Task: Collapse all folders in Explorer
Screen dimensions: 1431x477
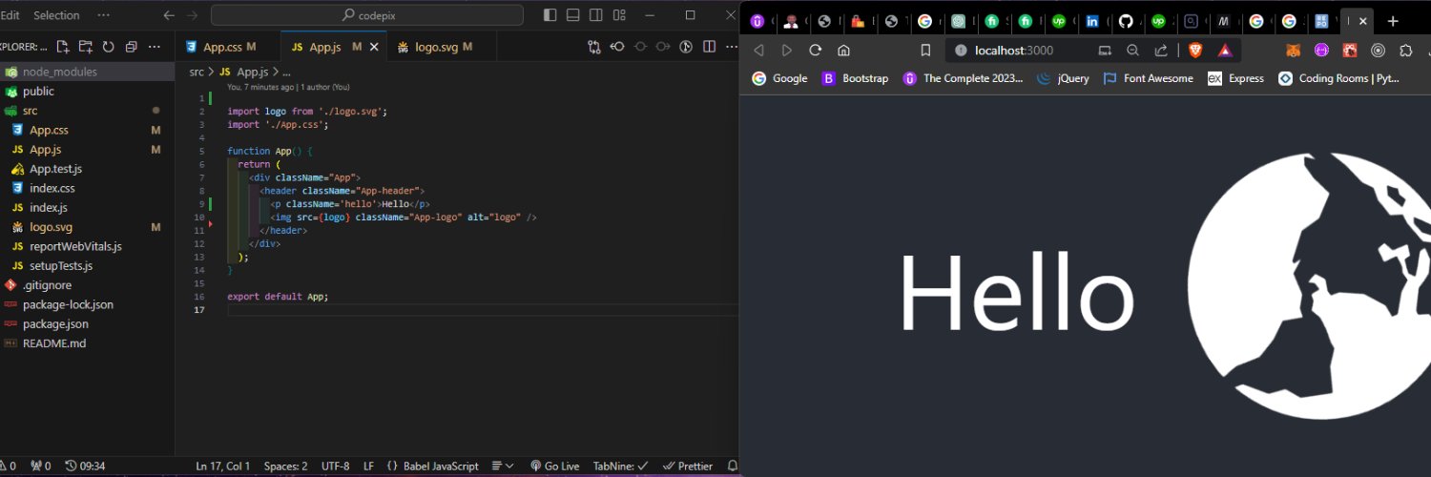Action: [132, 47]
